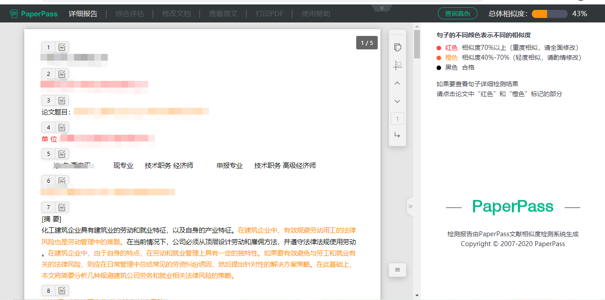Click the orange sentence starting 在此基础上
Screen dimensions: 605x300
tap(198, 270)
